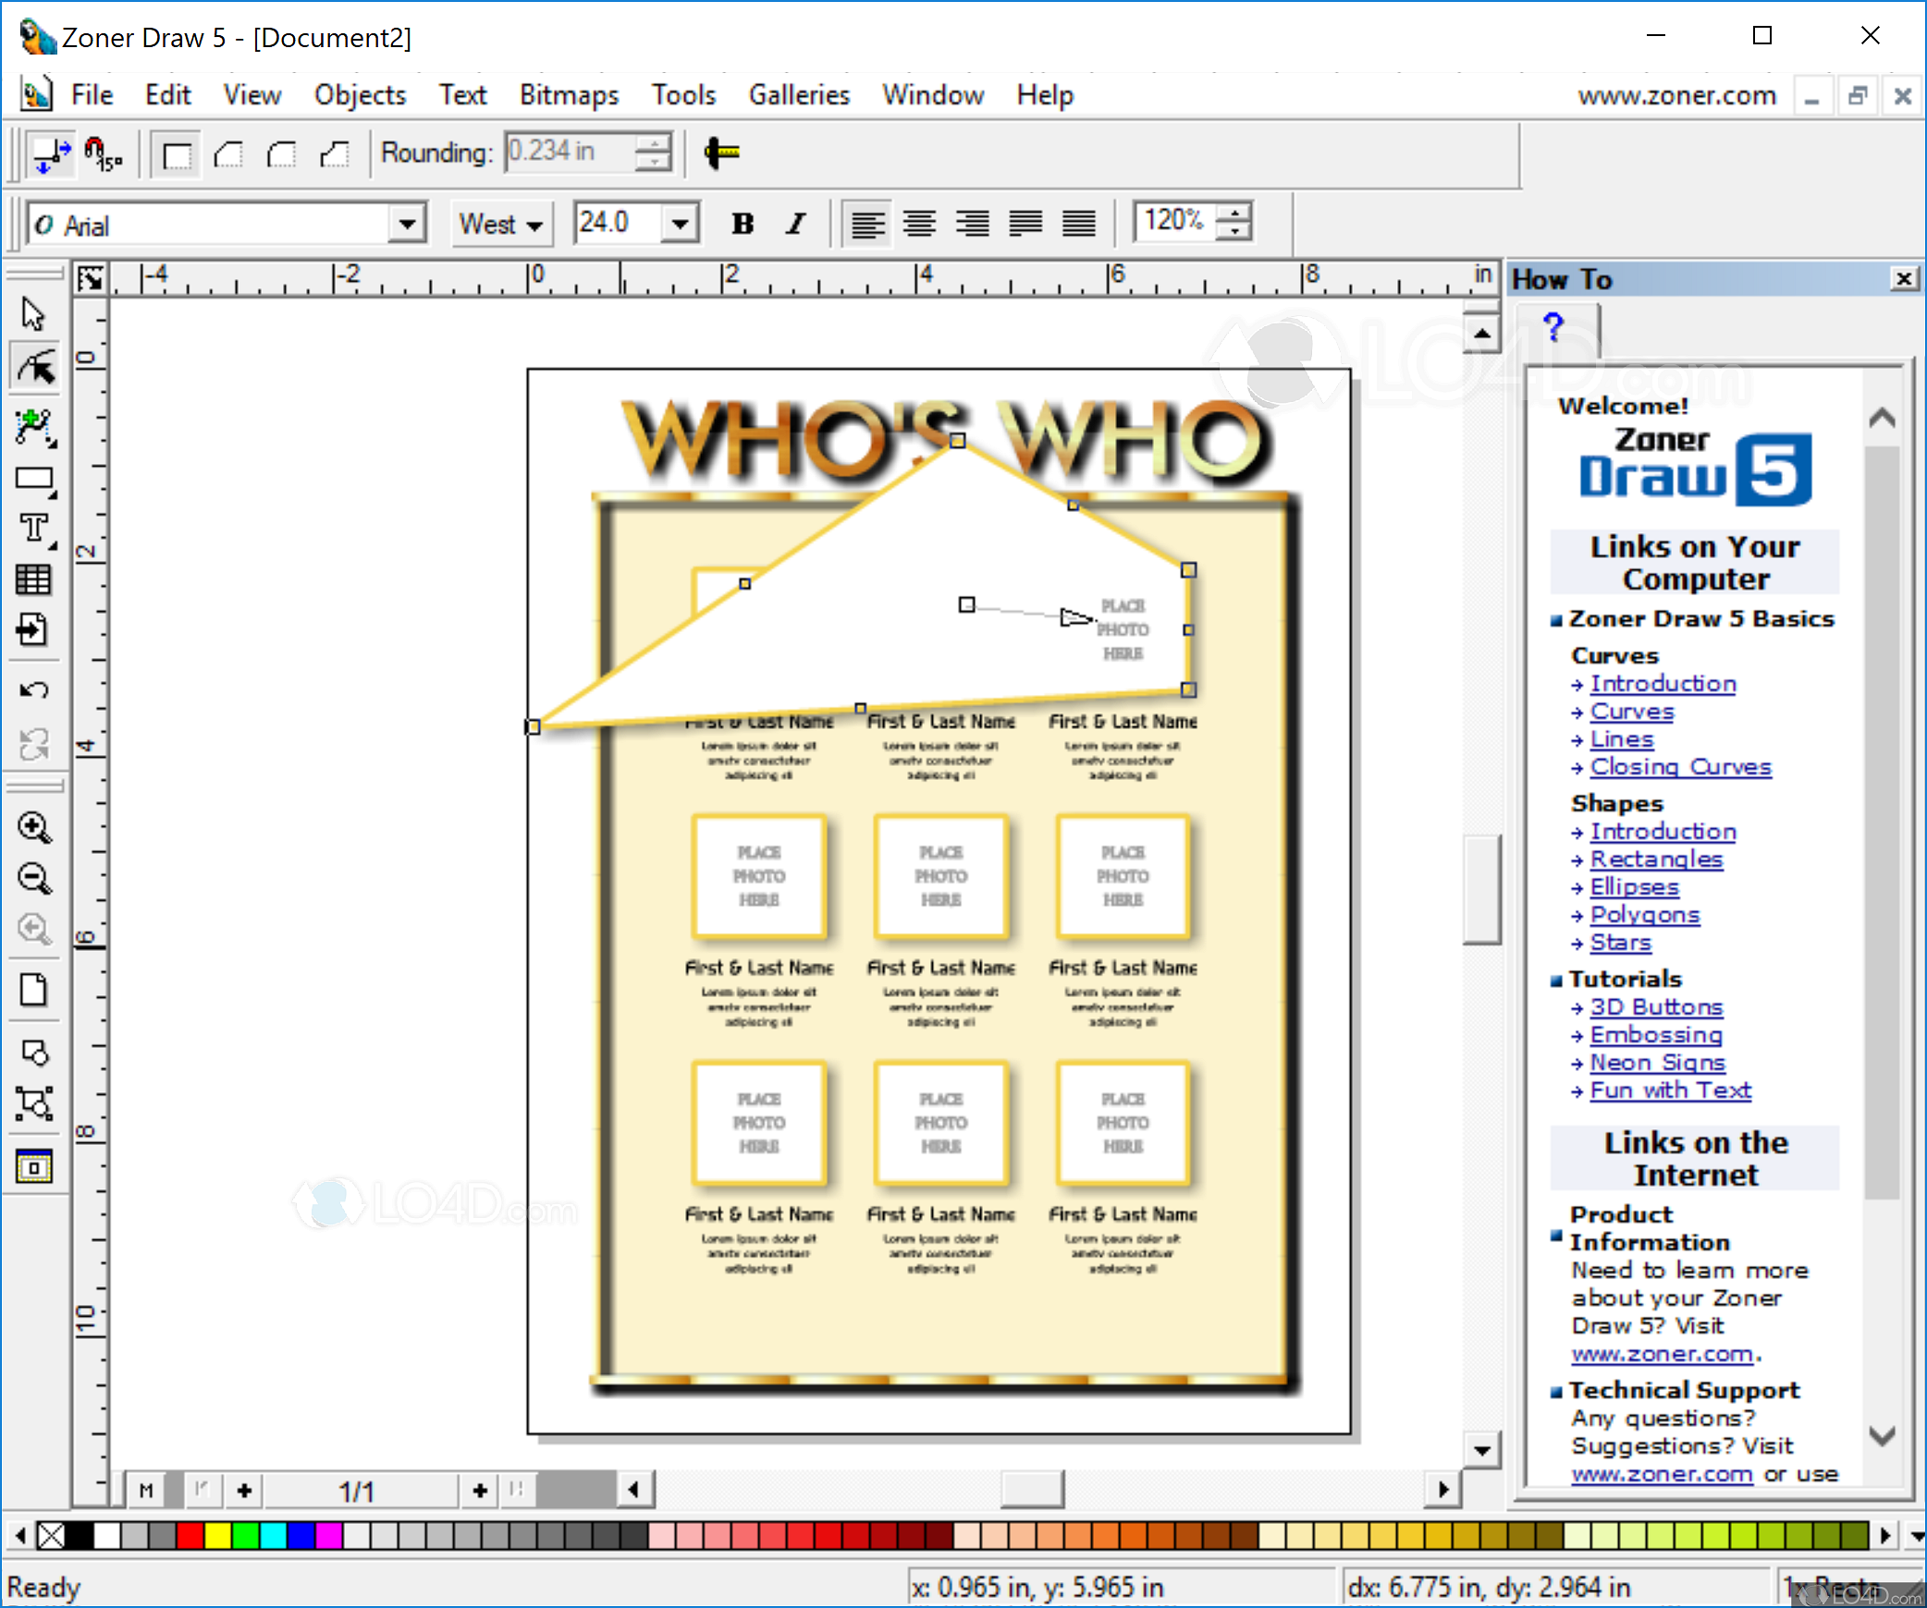Open the Closing Curves help link
Screen dimensions: 1927x1608
click(x=1679, y=766)
